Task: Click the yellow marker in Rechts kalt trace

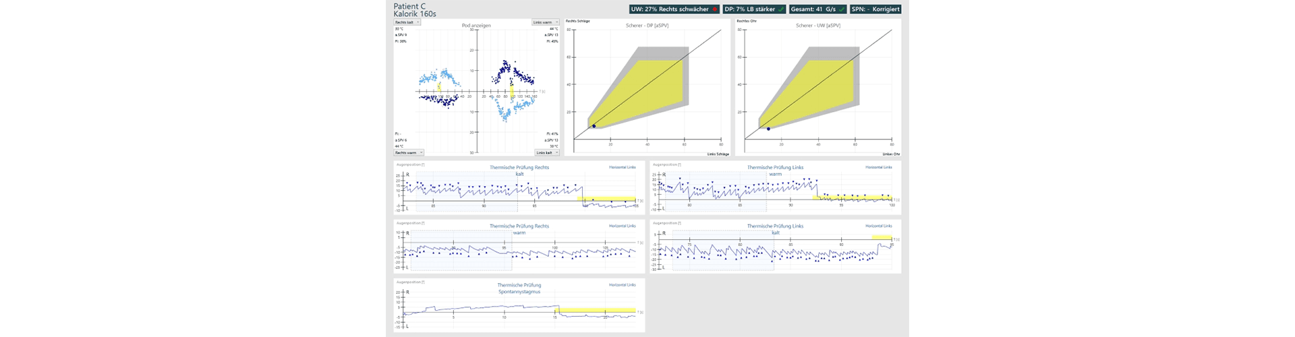Action: coord(607,199)
